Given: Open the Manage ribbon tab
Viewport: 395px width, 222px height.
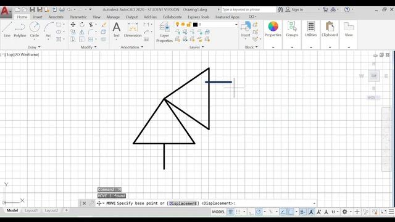Looking at the screenshot, I should pyautogui.click(x=113, y=17).
